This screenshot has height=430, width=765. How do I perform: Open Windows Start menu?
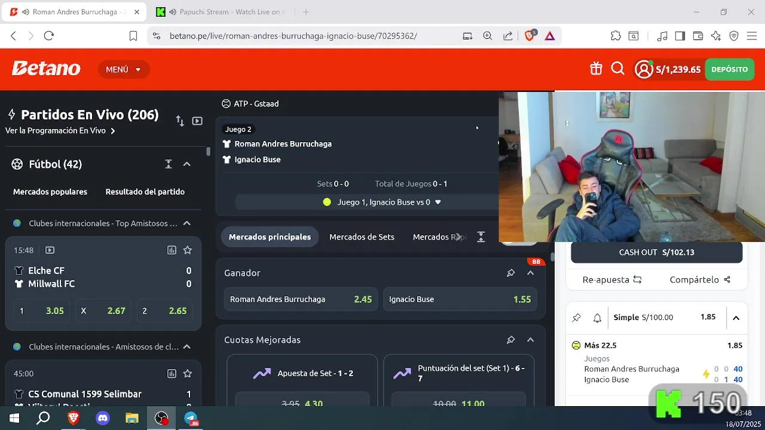14,419
